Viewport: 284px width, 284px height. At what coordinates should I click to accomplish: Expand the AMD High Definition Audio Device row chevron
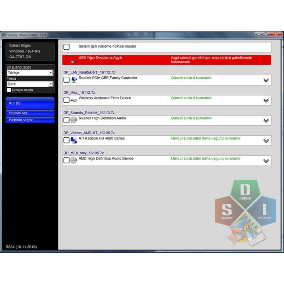(x=266, y=161)
